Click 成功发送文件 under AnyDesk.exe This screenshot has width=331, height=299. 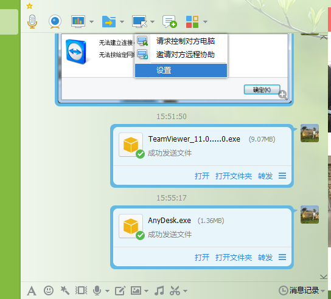pos(170,235)
